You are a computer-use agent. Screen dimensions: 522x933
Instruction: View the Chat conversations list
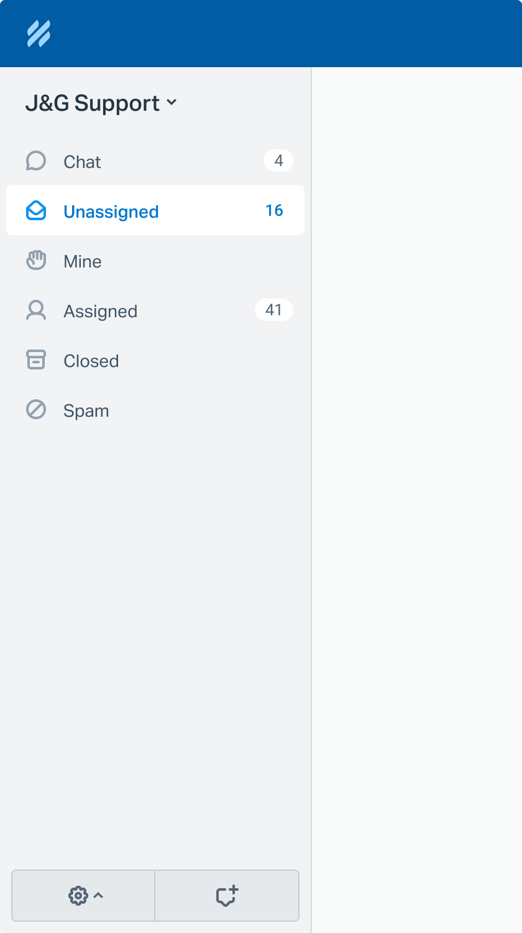[x=81, y=161]
